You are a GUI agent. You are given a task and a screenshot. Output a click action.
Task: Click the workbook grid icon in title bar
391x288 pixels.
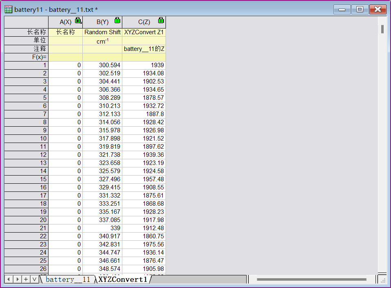click(x=8, y=9)
